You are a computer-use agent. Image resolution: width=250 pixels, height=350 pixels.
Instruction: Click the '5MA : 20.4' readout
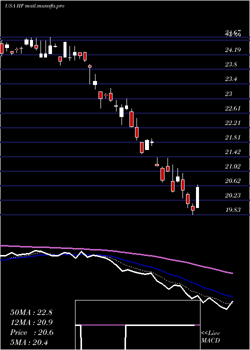tap(29, 342)
